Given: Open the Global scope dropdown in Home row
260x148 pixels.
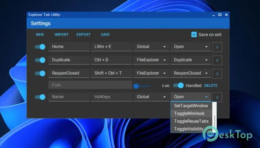Looking at the screenshot, I should point(151,47).
